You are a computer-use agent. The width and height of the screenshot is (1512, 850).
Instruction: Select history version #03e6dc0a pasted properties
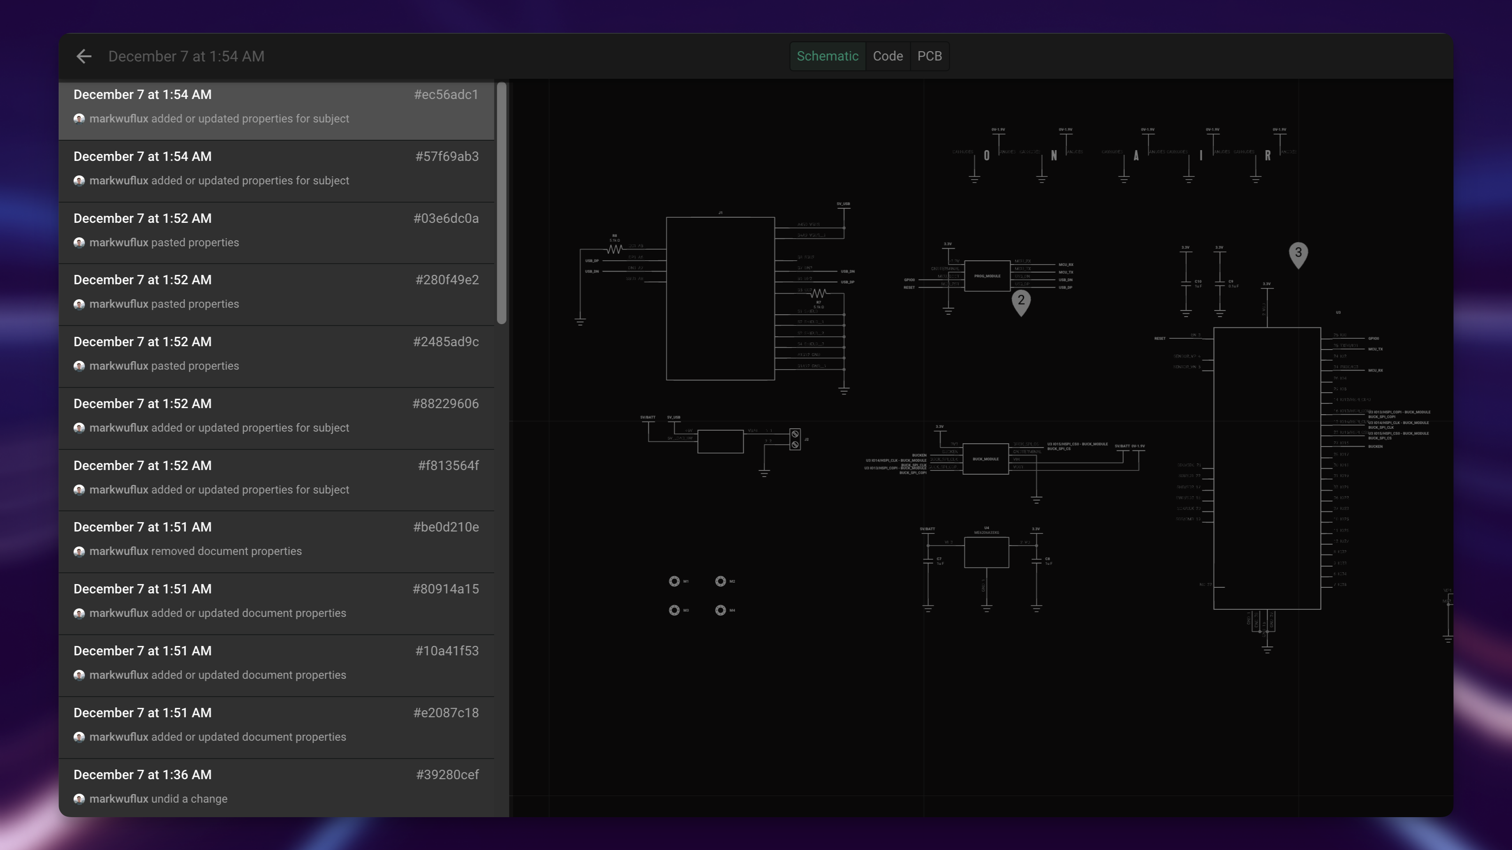[276, 230]
